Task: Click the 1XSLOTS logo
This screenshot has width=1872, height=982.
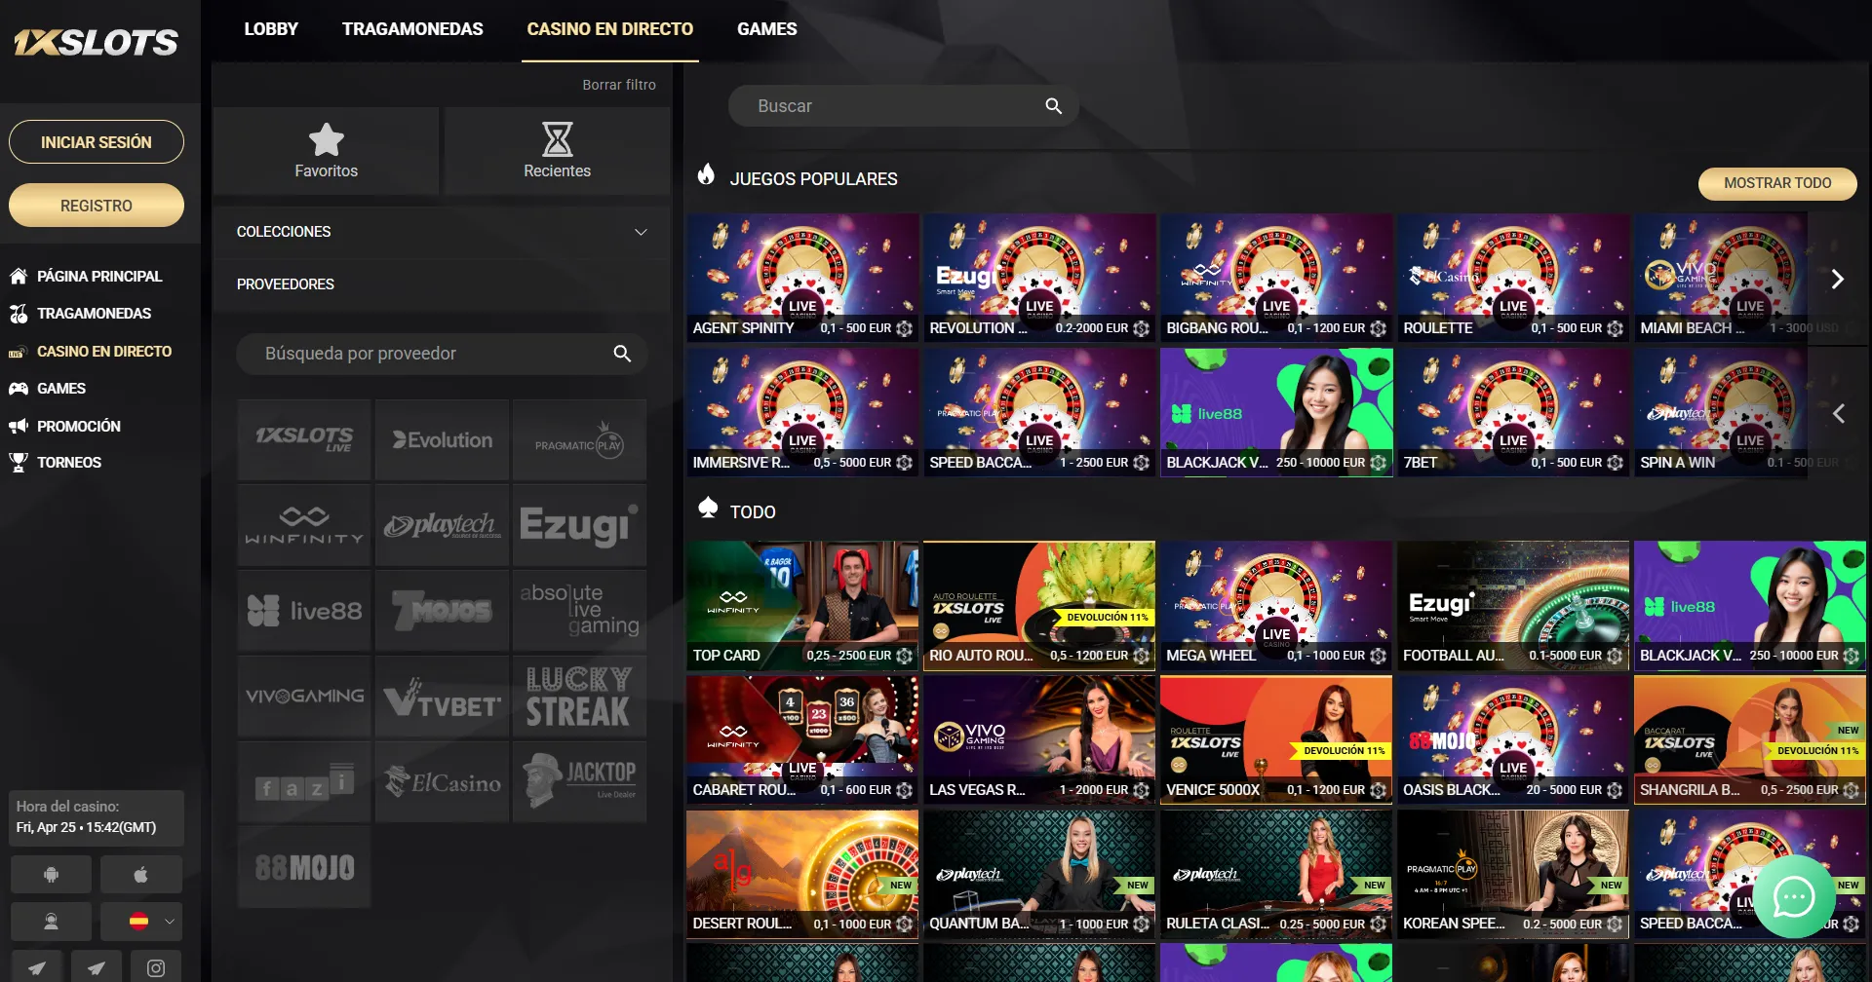Action: click(96, 42)
